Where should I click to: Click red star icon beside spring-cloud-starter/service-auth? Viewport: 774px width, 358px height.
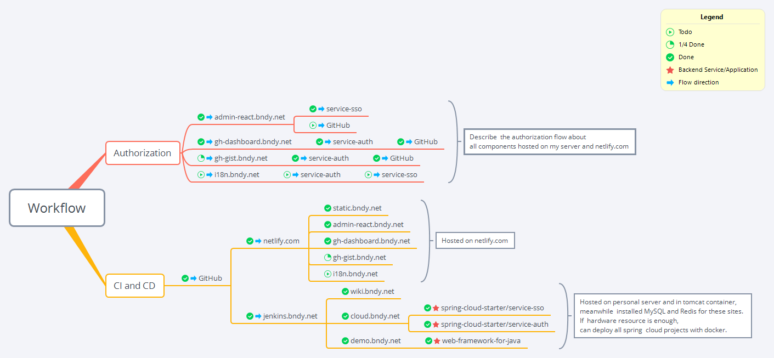[436, 324]
